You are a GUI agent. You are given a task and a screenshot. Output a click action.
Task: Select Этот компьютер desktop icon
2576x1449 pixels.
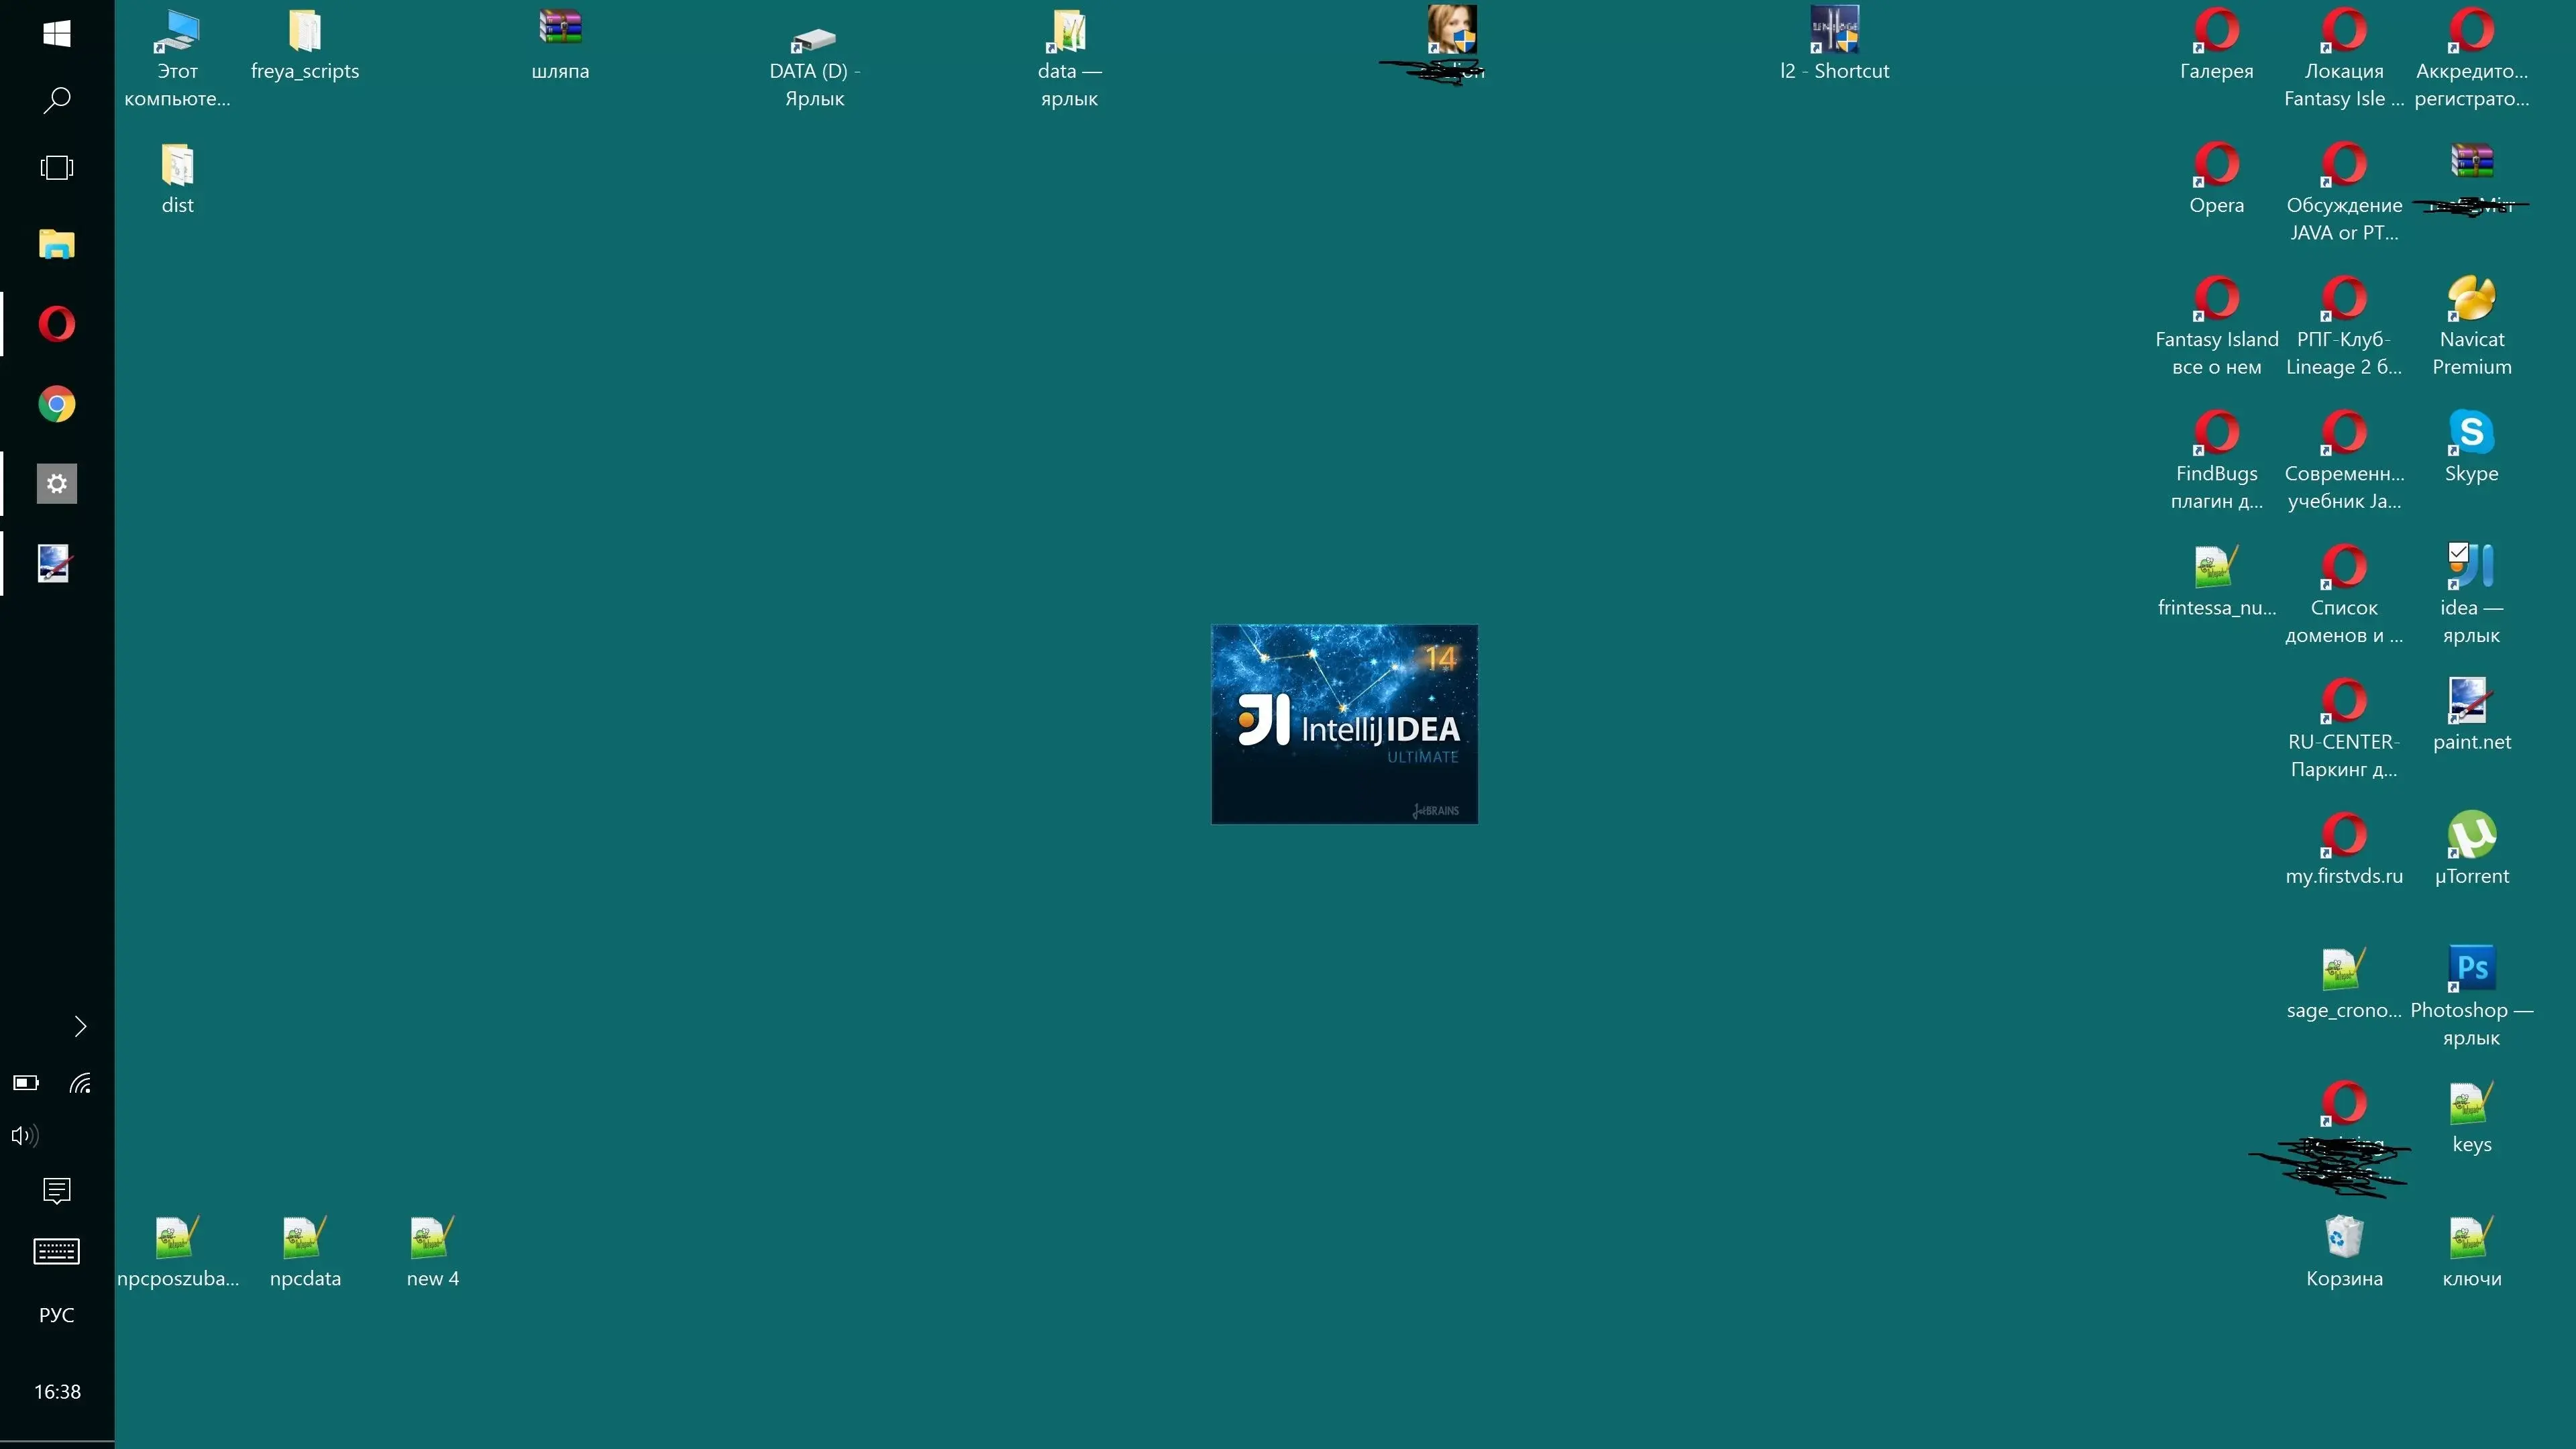pyautogui.click(x=177, y=58)
